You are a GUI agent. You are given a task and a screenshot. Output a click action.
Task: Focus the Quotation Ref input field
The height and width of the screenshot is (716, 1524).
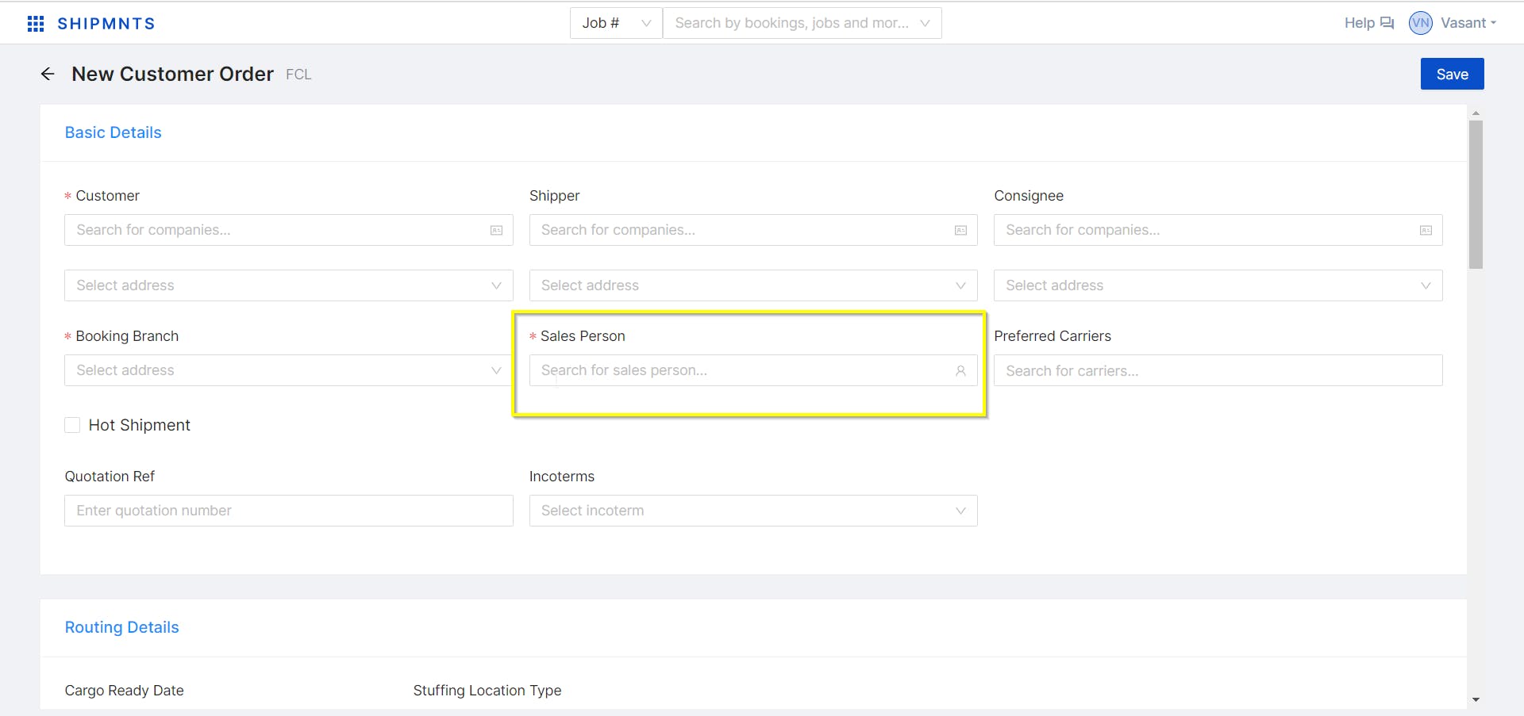click(288, 511)
